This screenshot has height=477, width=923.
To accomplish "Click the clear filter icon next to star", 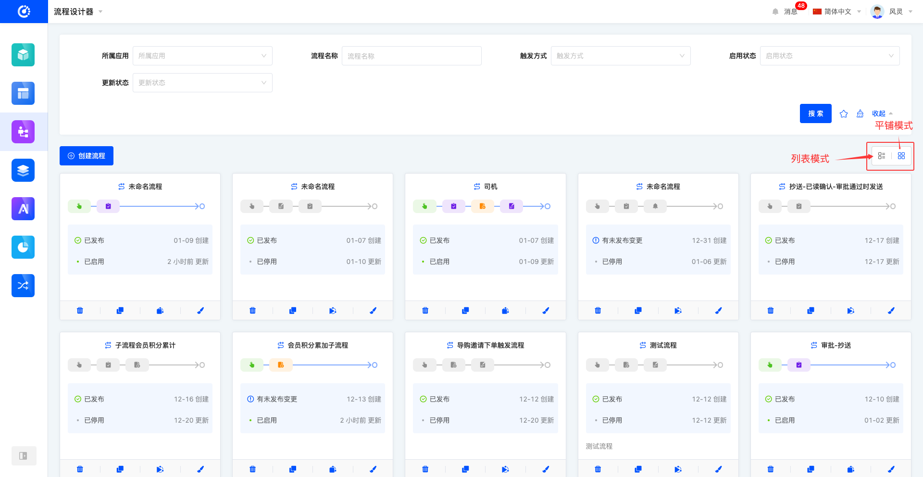I will [x=860, y=114].
